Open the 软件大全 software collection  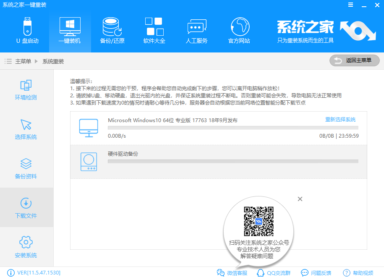click(153, 30)
